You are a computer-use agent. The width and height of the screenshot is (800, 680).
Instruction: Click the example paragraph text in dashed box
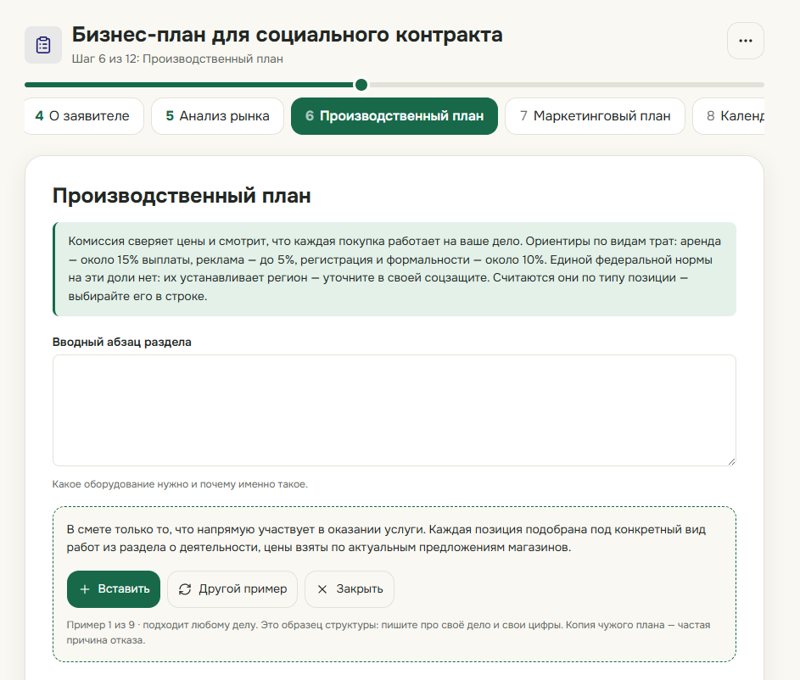coord(386,538)
